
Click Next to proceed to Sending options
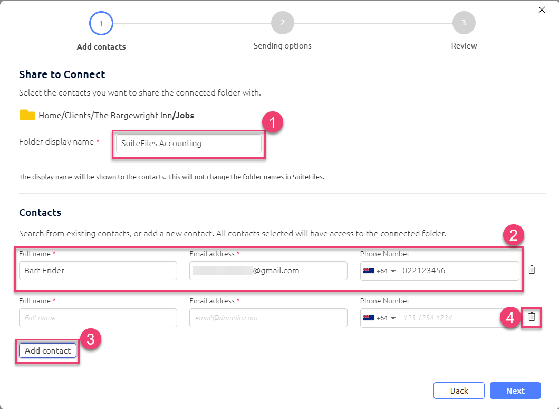[x=515, y=391]
